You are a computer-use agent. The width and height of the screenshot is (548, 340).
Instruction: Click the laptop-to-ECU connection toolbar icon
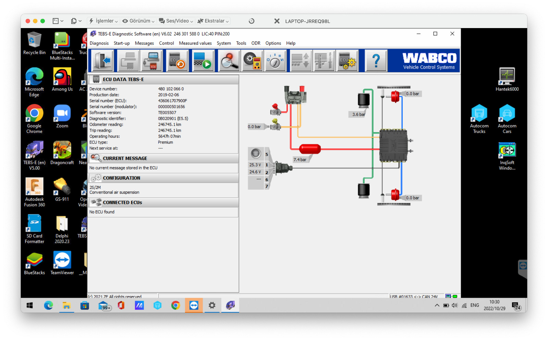(x=152, y=61)
